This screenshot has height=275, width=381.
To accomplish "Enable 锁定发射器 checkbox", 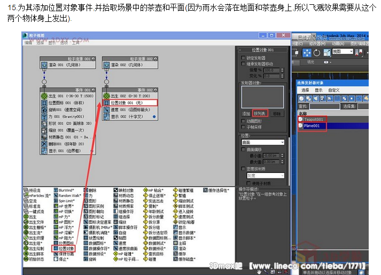I will (243, 58).
